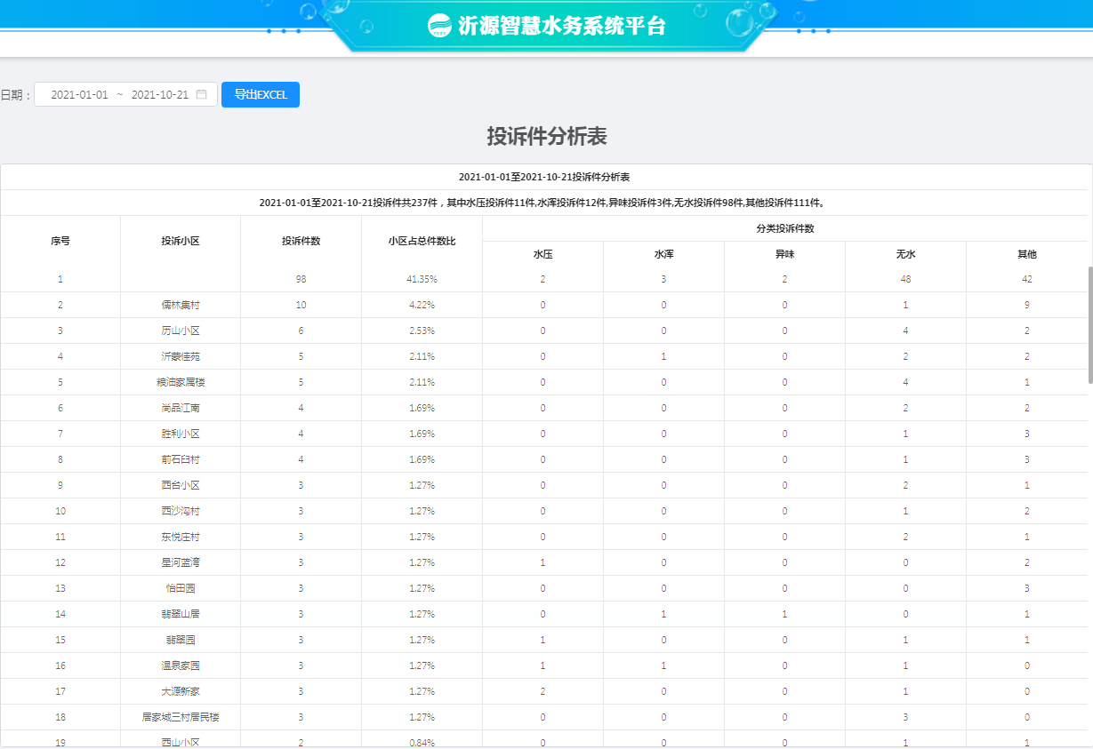Image resolution: width=1093 pixels, height=749 pixels.
Task: Click the 投诉件数 column header
Action: click(301, 241)
